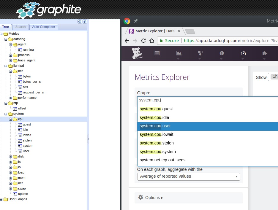Switch to the Search tab
The height and width of the screenshot is (210, 278).
[20, 27]
